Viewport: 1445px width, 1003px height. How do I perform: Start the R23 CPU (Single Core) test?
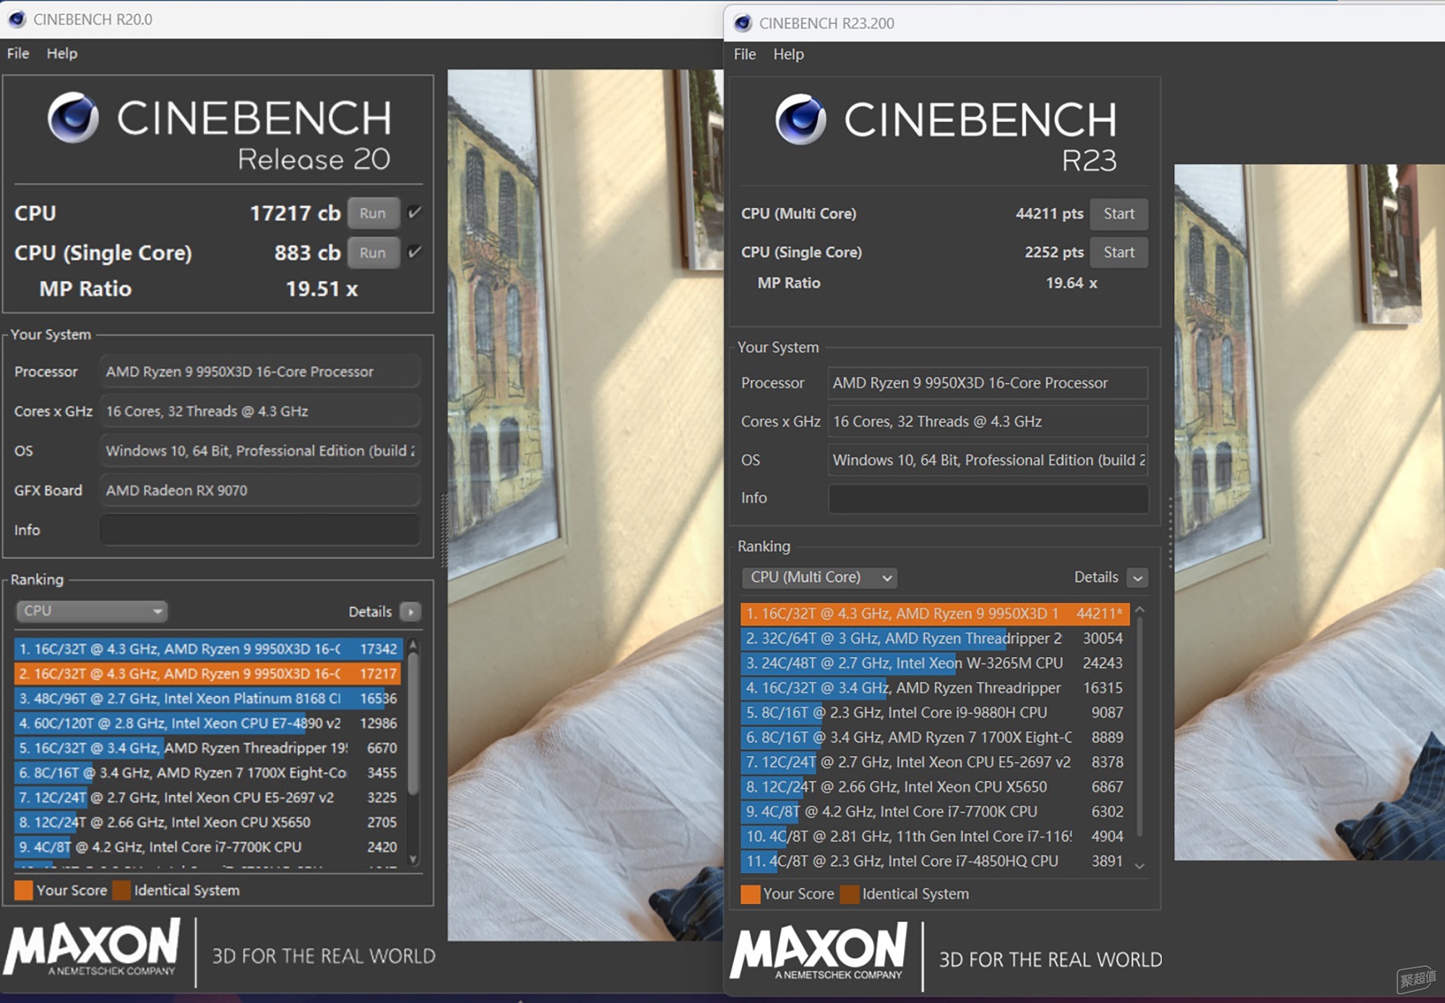point(1118,252)
